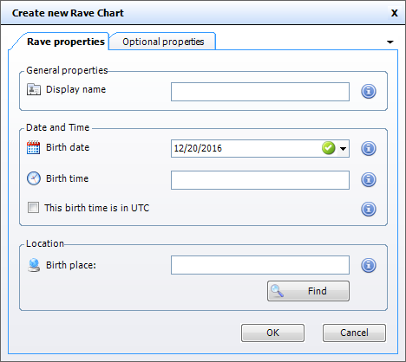Click the Cancel button
Image resolution: width=406 pixels, height=362 pixels.
(x=354, y=333)
